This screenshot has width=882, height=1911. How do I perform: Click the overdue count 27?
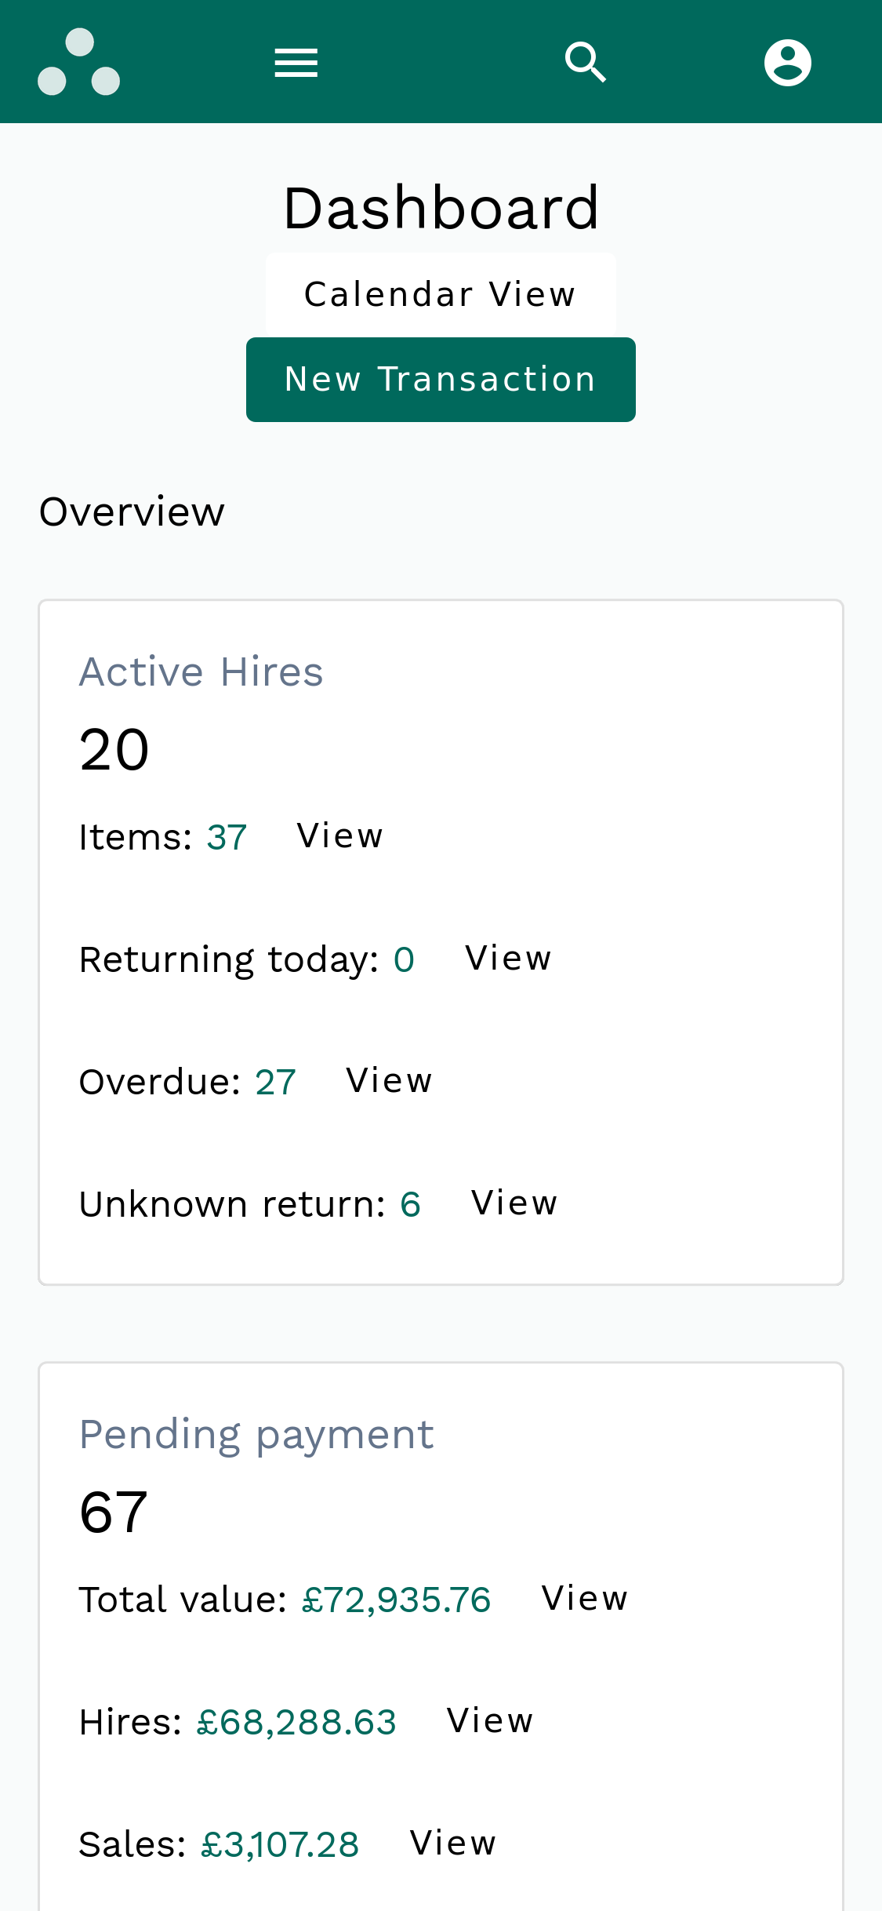tap(275, 1080)
